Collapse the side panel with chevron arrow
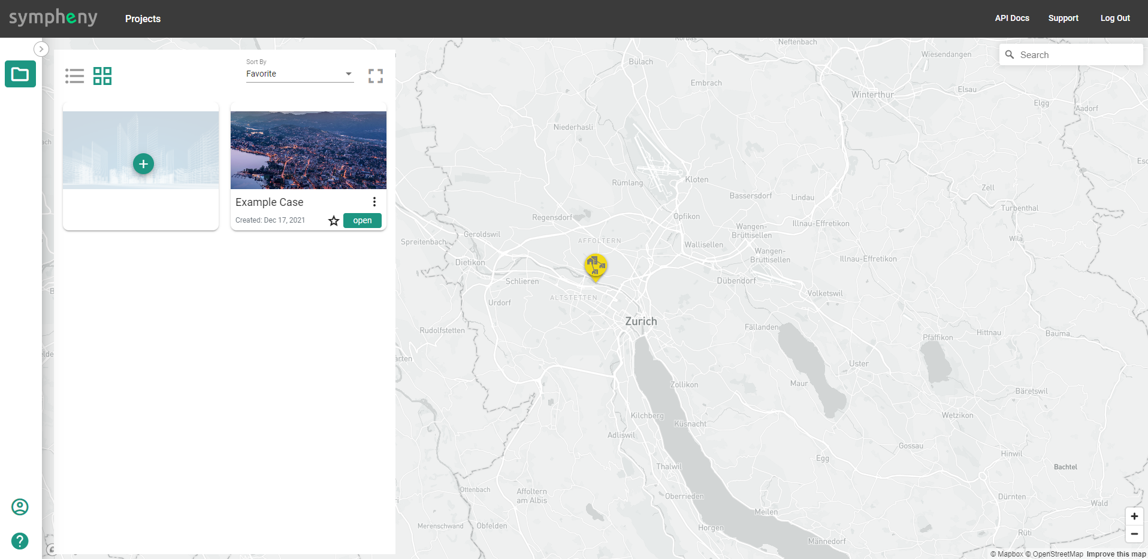This screenshot has height=559, width=1148. click(41, 49)
